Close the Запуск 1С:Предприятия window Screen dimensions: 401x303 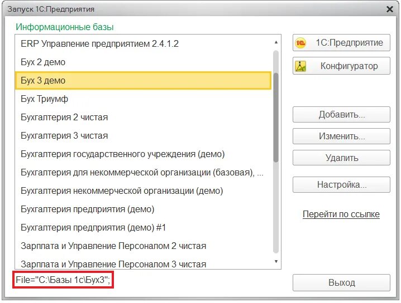click(x=390, y=9)
